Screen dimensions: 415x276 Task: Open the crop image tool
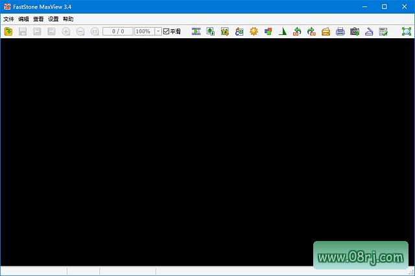point(225,31)
